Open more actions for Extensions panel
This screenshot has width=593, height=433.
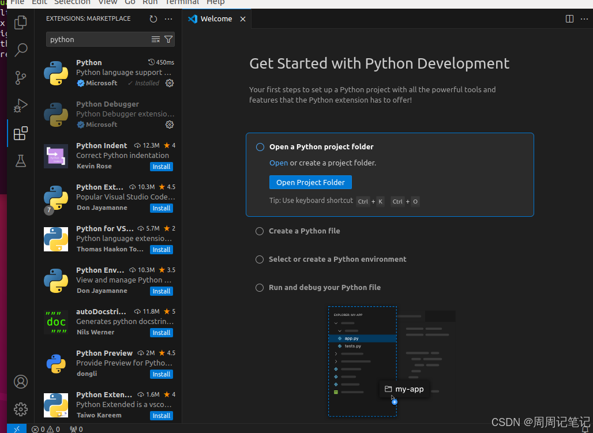(x=168, y=18)
